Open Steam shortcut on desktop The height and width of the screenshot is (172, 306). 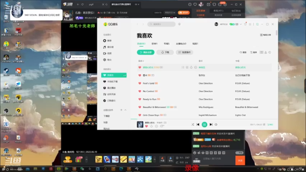click(6, 72)
